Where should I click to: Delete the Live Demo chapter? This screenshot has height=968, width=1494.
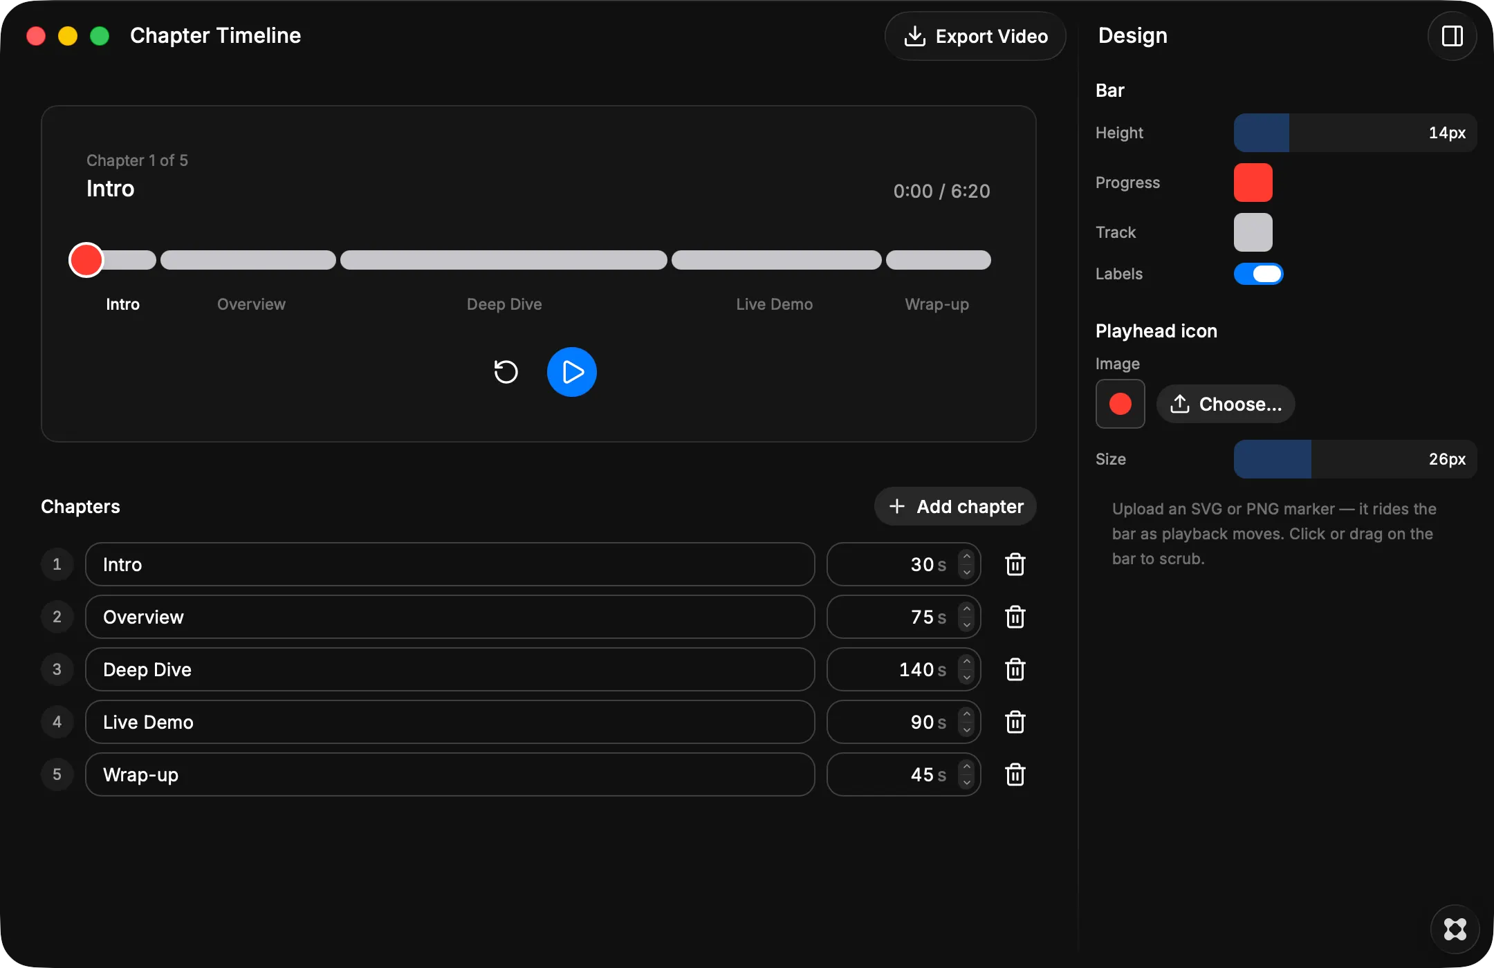[1015, 722]
